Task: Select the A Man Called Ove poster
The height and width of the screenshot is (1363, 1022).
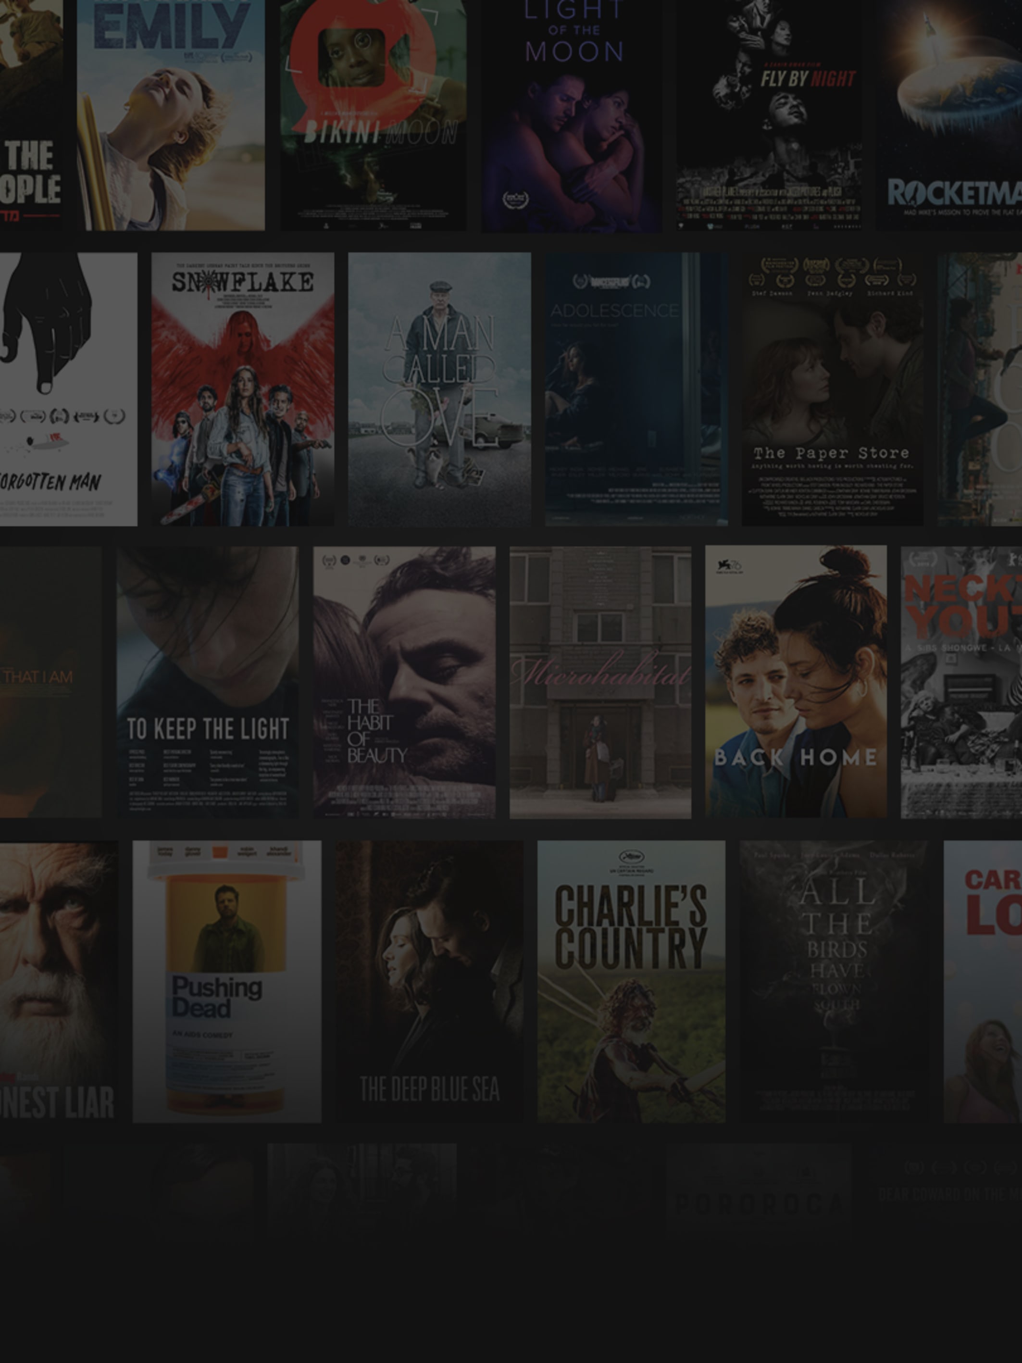Action: coord(439,389)
